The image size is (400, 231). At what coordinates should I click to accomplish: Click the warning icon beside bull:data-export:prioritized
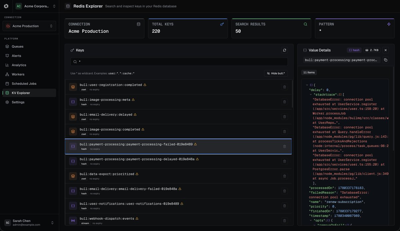click(137, 174)
